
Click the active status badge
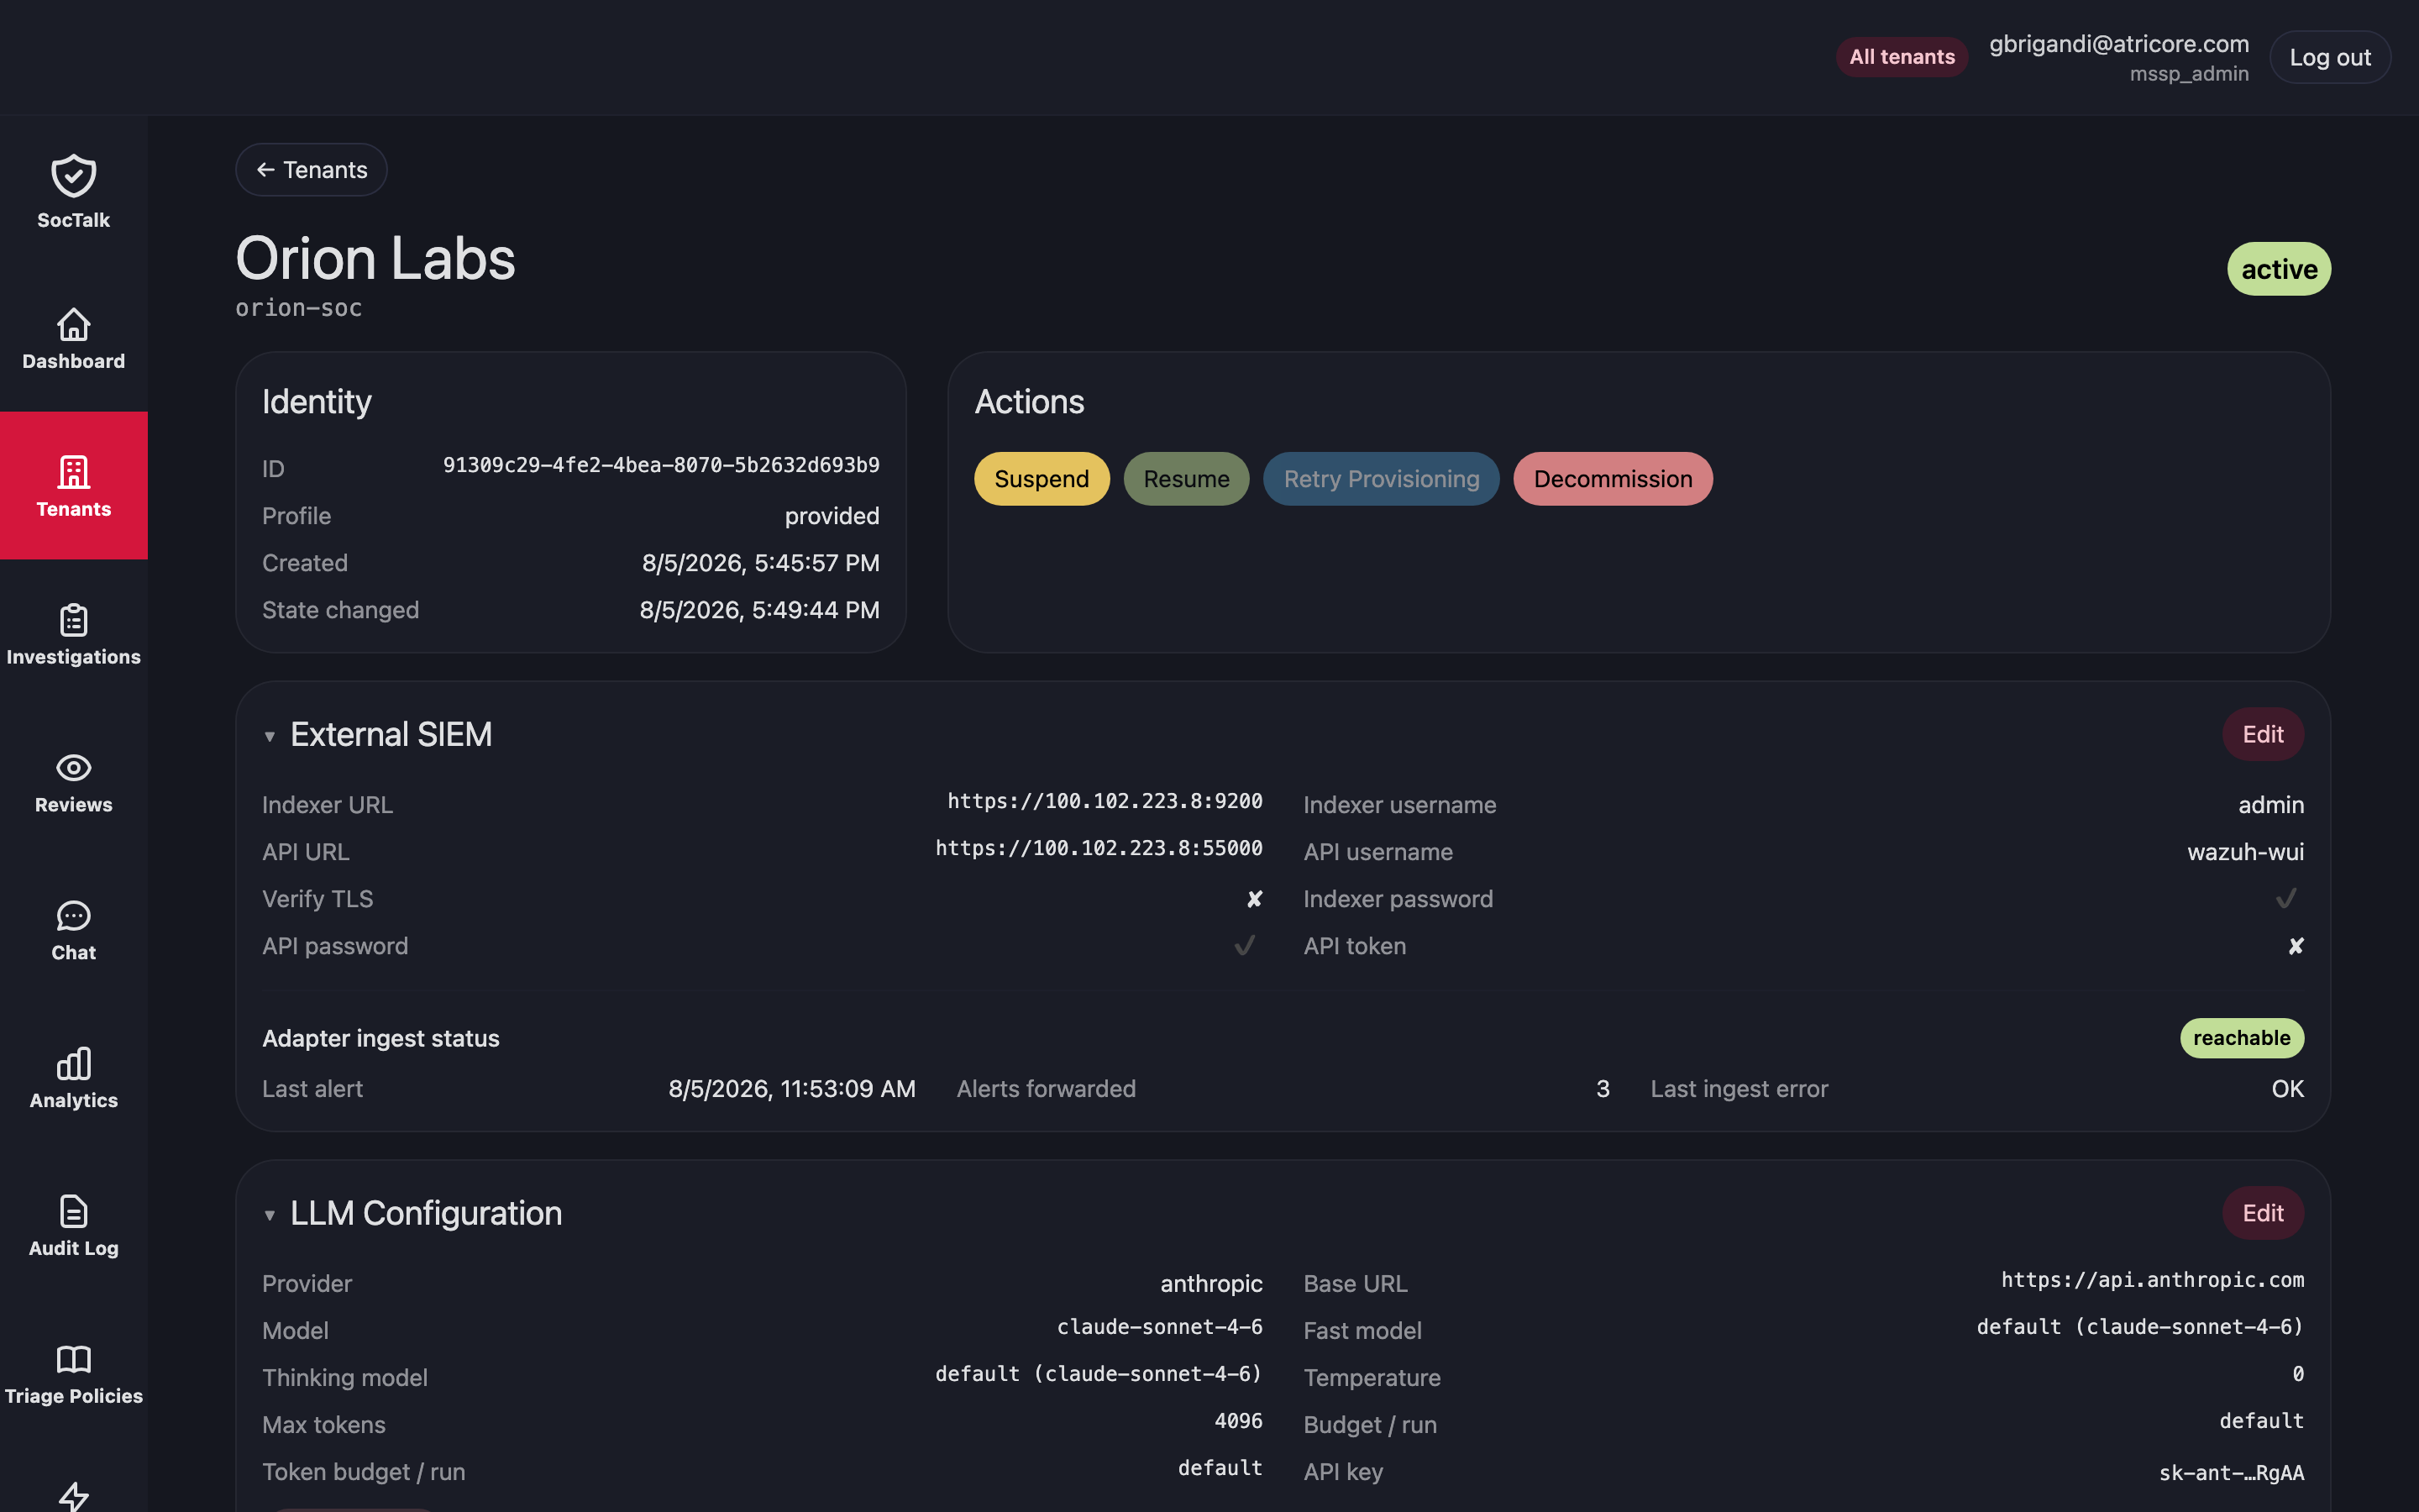click(x=2279, y=269)
